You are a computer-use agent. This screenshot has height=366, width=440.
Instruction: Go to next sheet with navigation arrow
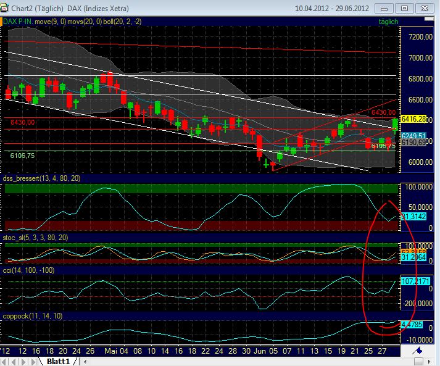pyautogui.click(x=23, y=362)
